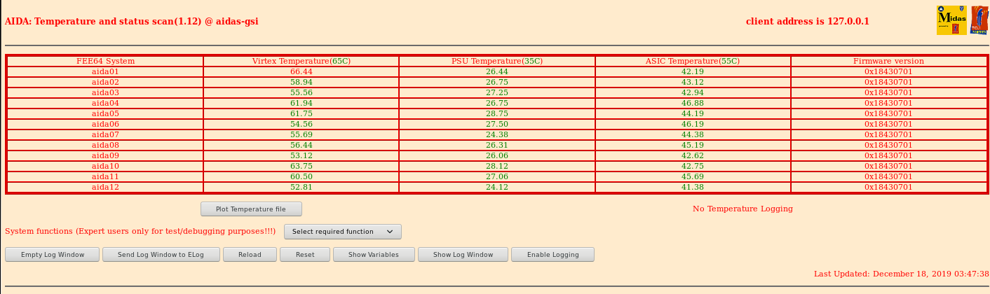Select the aida03 system cell
The height and width of the screenshot is (294, 990).
tap(106, 93)
